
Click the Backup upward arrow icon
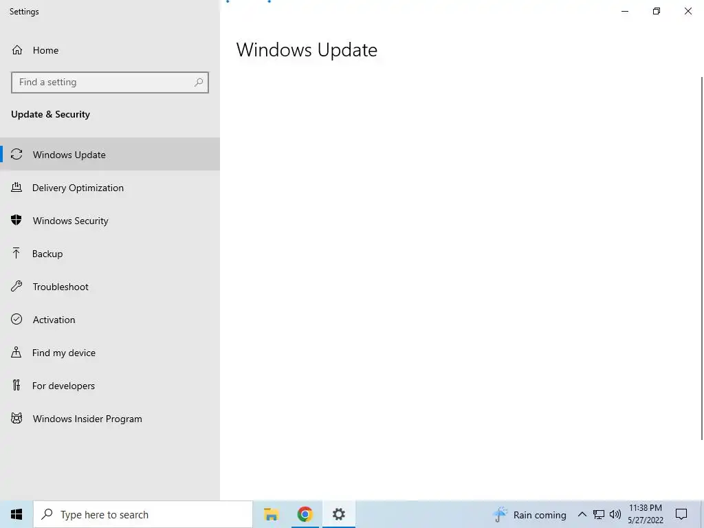tap(16, 253)
